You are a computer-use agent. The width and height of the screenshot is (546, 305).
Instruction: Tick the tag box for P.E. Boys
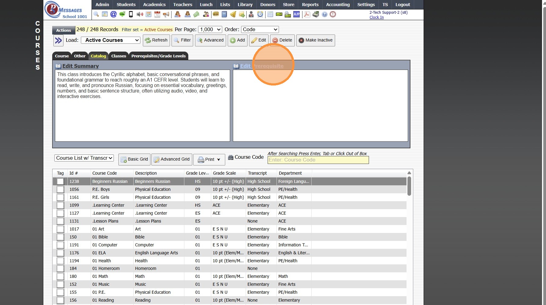point(60,189)
